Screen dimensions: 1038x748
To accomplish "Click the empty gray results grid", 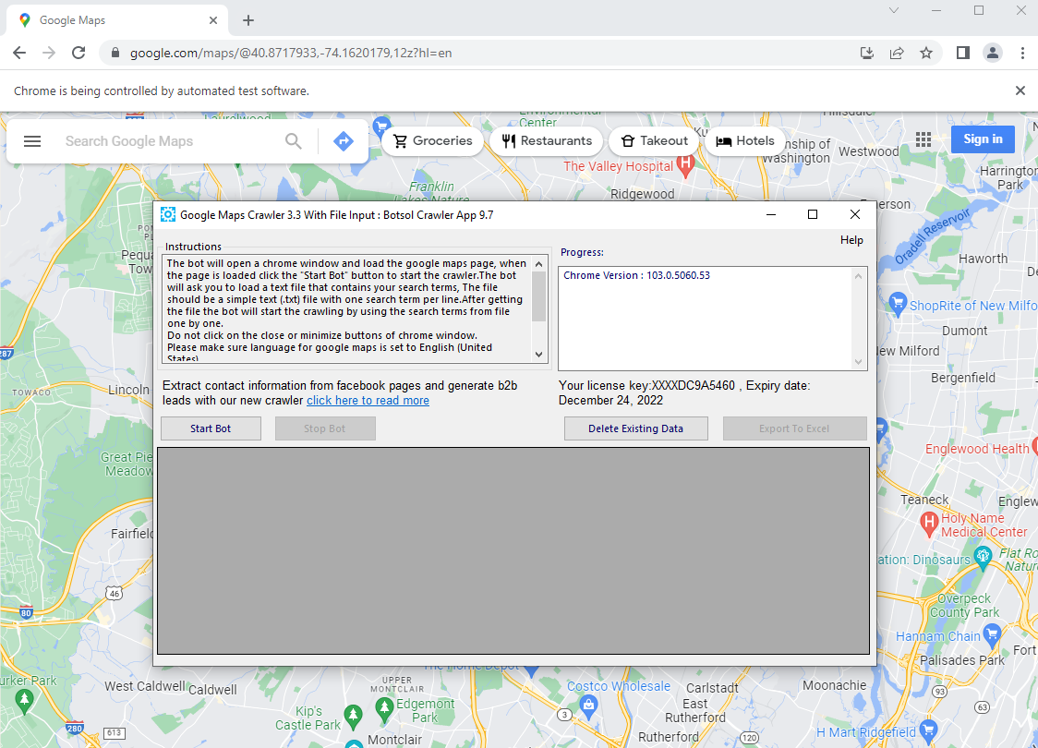I will click(513, 550).
